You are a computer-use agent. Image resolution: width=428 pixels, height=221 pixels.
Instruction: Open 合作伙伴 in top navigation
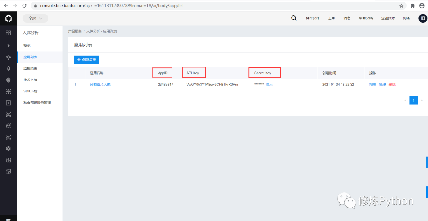click(x=313, y=18)
